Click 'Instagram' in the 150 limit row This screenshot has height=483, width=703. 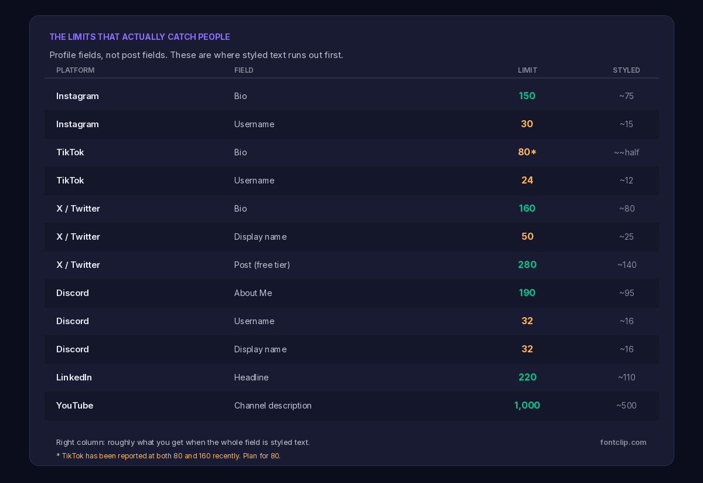tap(77, 96)
